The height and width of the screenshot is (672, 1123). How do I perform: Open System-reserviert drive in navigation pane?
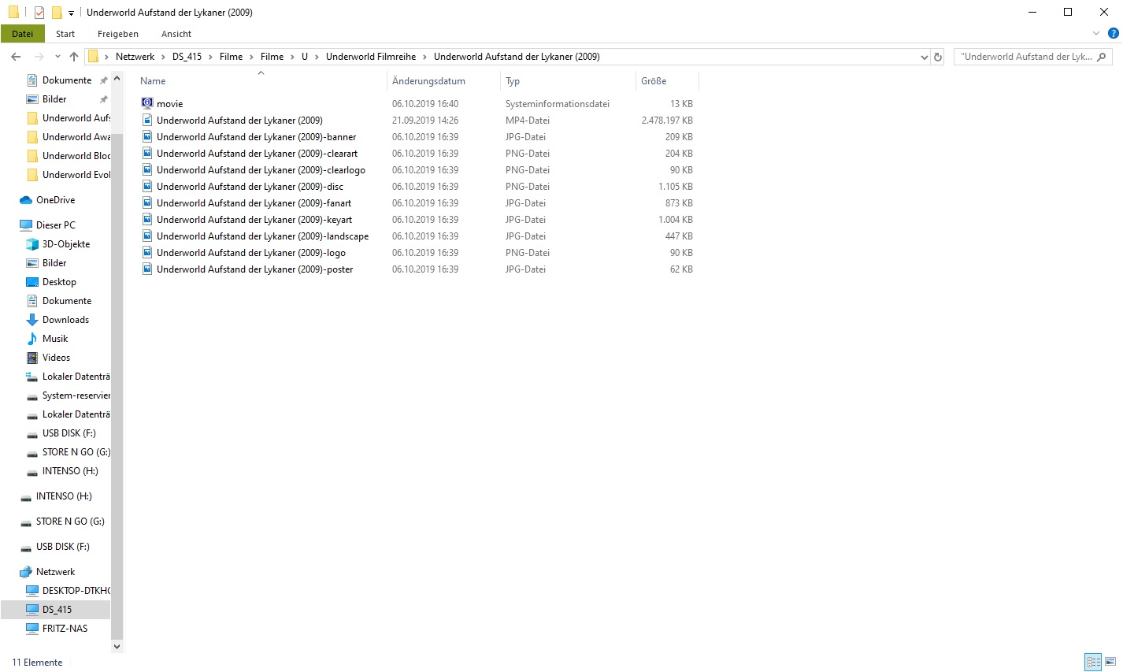click(76, 395)
